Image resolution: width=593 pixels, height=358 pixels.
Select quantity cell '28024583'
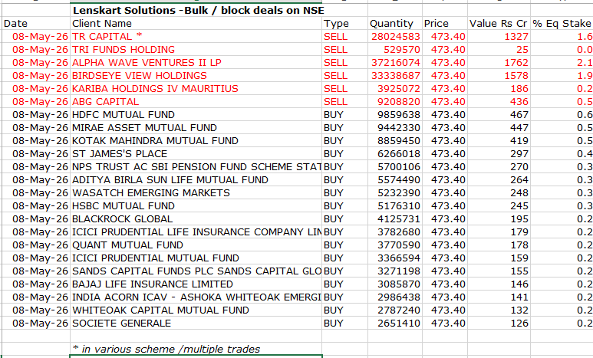[395, 37]
